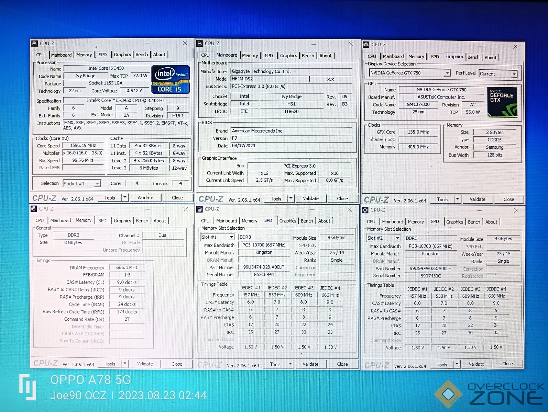Click the Level 3 cache value 6 MBytes
The height and width of the screenshot is (412, 548).
(x=149, y=168)
